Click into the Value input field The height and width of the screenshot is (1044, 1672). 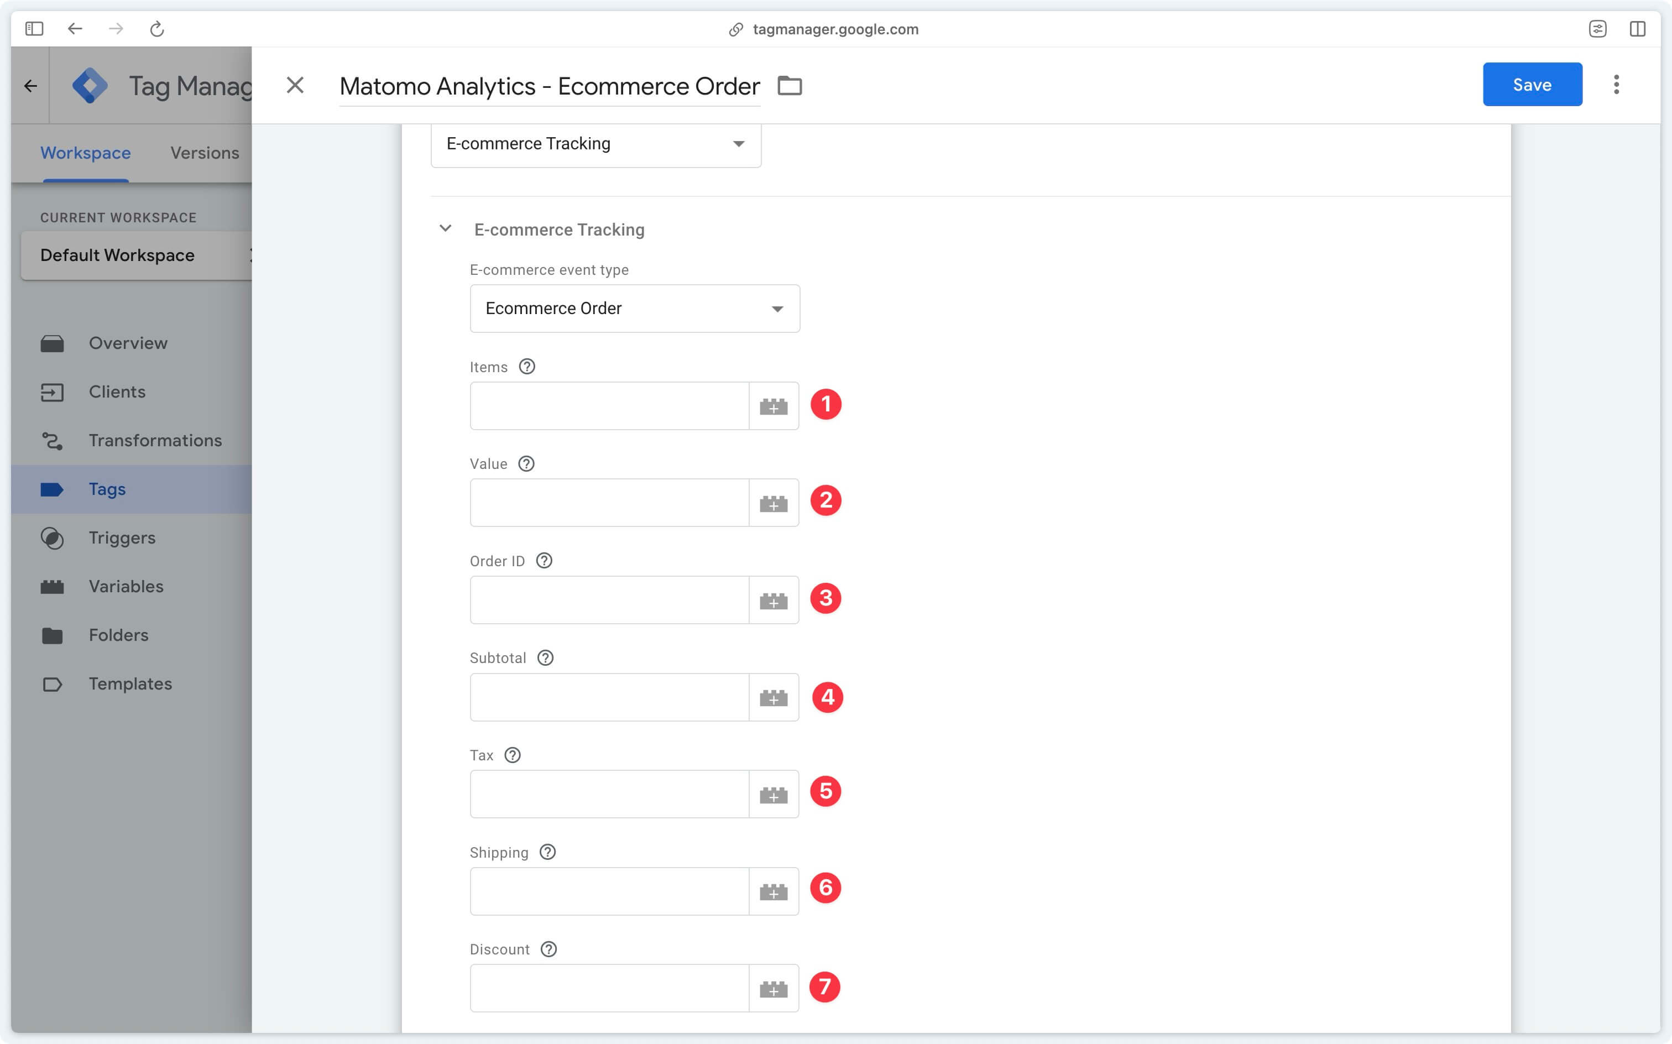(x=609, y=503)
